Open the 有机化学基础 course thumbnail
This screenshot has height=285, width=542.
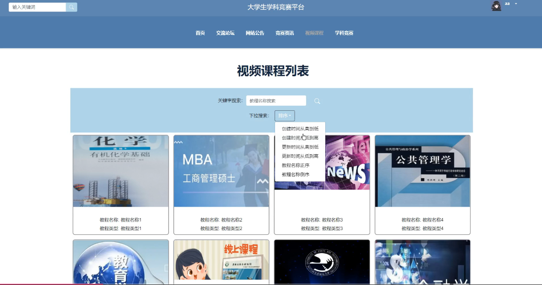121,171
